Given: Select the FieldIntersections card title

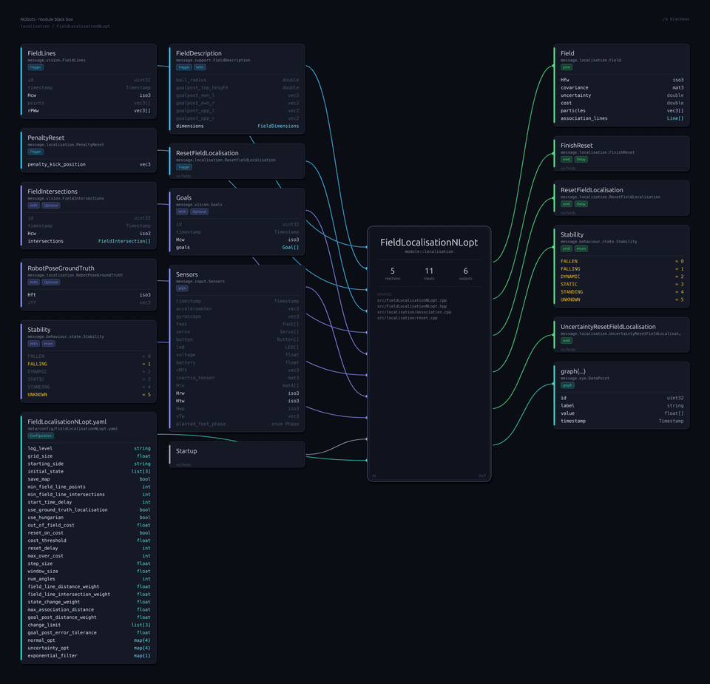Looking at the screenshot, I should [x=53, y=192].
